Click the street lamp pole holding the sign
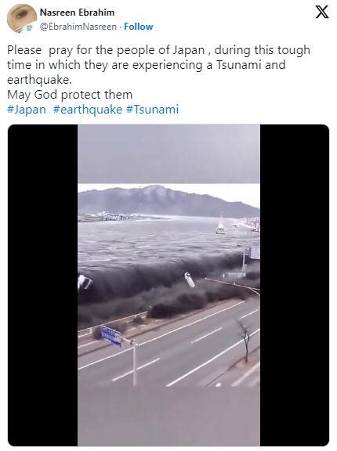 134,363
